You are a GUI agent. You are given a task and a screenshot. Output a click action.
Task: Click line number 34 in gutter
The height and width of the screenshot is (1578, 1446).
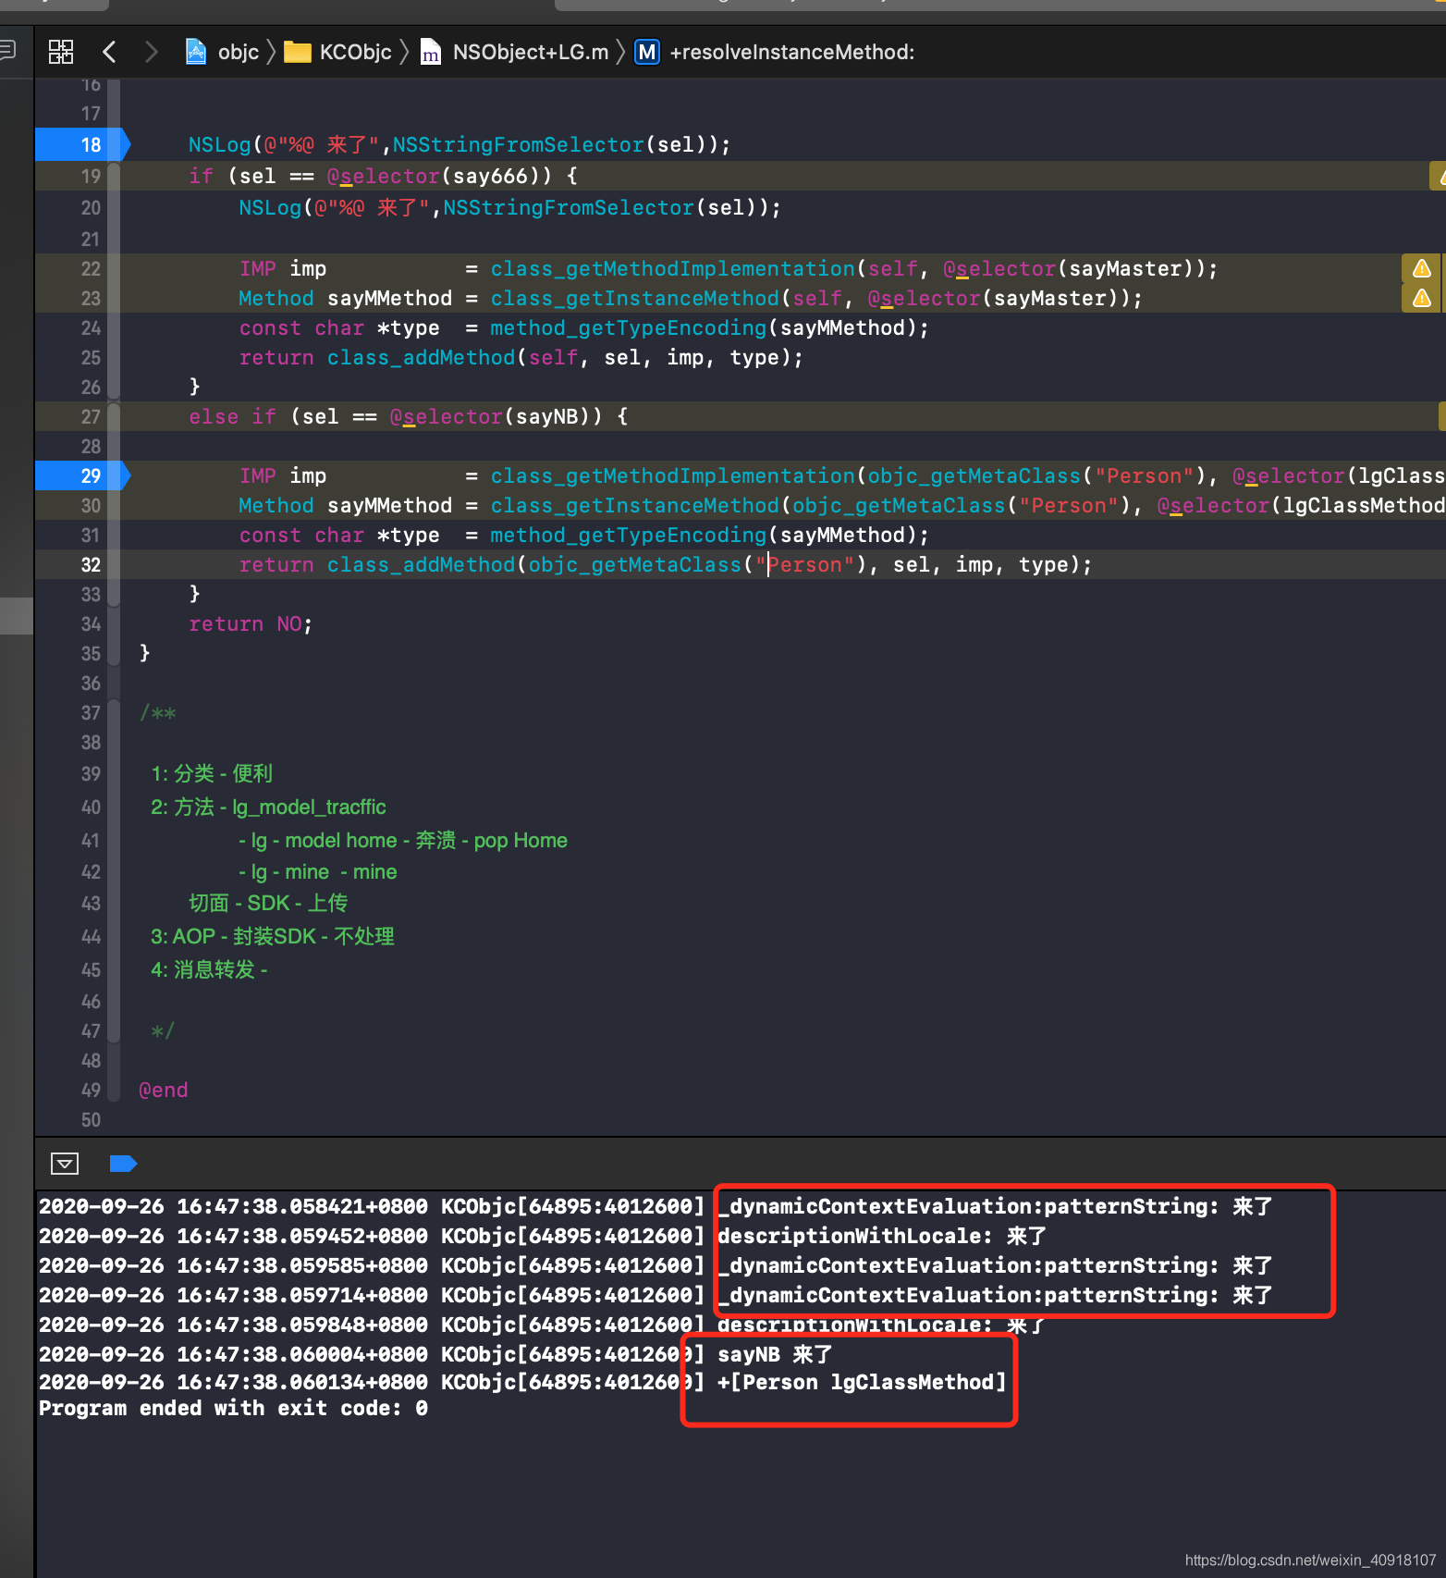coord(91,624)
